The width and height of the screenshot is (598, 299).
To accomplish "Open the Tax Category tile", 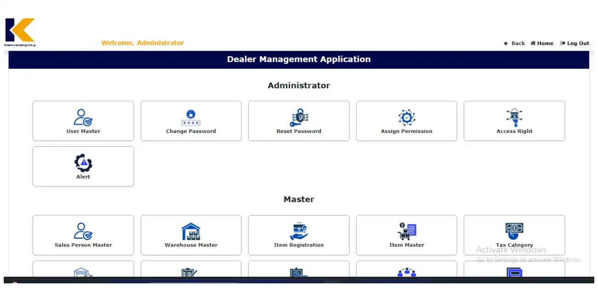I will [x=514, y=235].
